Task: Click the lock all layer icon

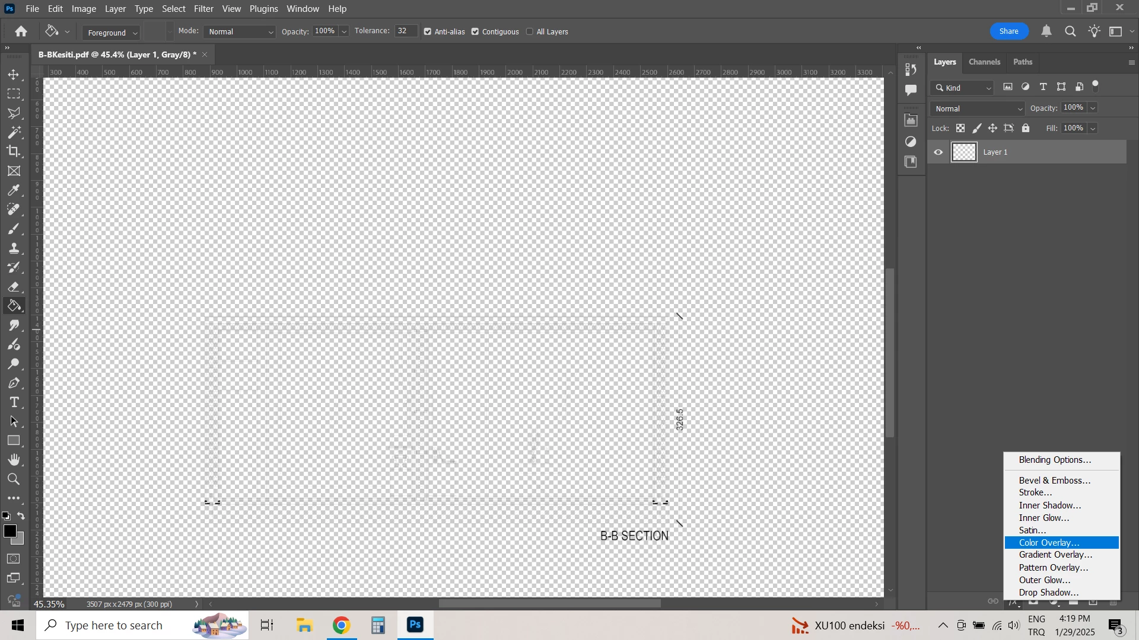Action: [x=1026, y=129]
